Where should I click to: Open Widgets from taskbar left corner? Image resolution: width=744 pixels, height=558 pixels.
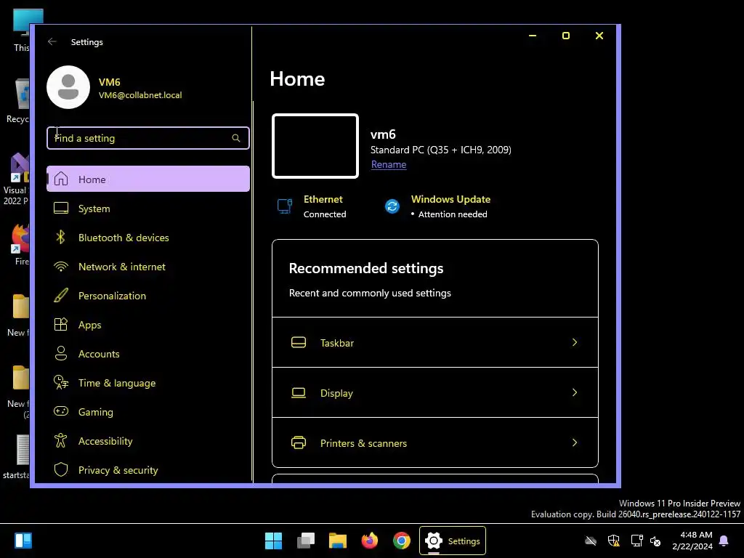(x=23, y=541)
